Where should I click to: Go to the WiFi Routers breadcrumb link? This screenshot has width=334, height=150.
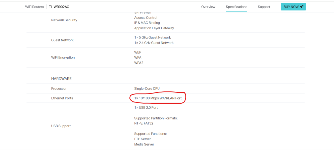pyautogui.click(x=34, y=7)
